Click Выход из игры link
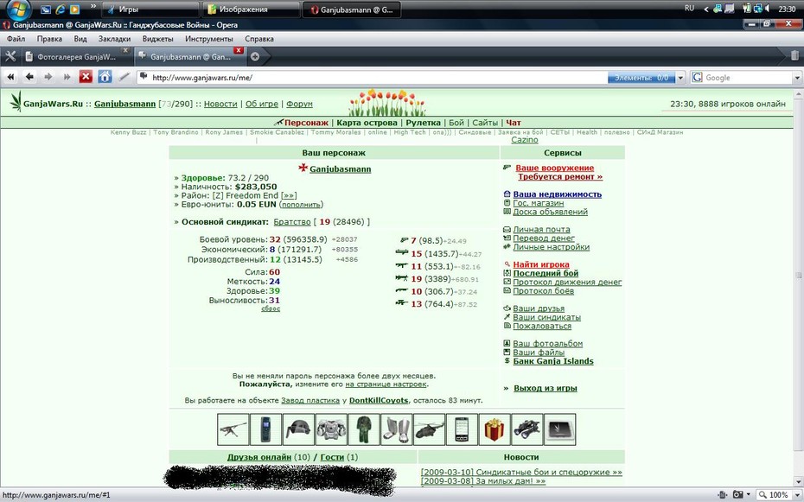The width and height of the screenshot is (804, 502). tap(545, 388)
